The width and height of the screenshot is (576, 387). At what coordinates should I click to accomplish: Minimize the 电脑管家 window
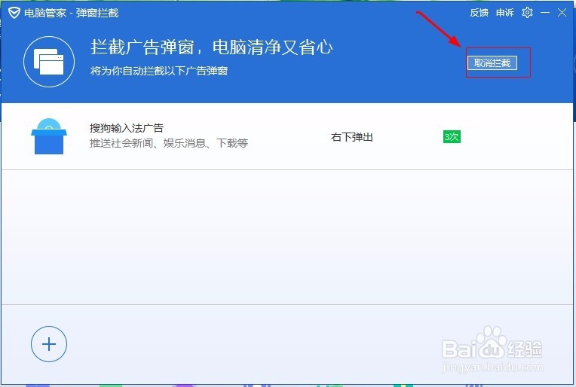point(545,13)
